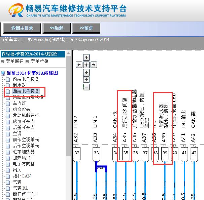Click the A42 CAN 高 label
The height and width of the screenshot is (200, 204).
click(x=193, y=127)
